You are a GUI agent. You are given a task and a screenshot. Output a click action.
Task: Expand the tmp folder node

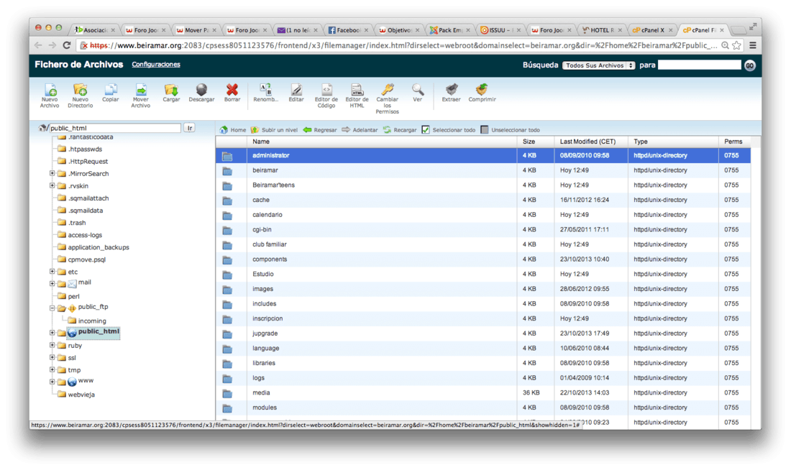[52, 369]
